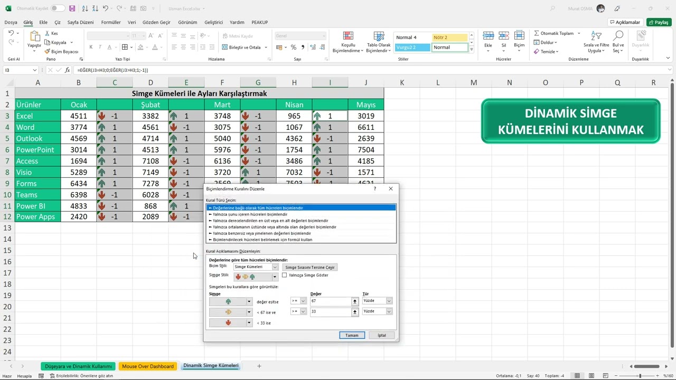Select the Nötr 2 cell style
The width and height of the screenshot is (676, 380).
click(450, 37)
